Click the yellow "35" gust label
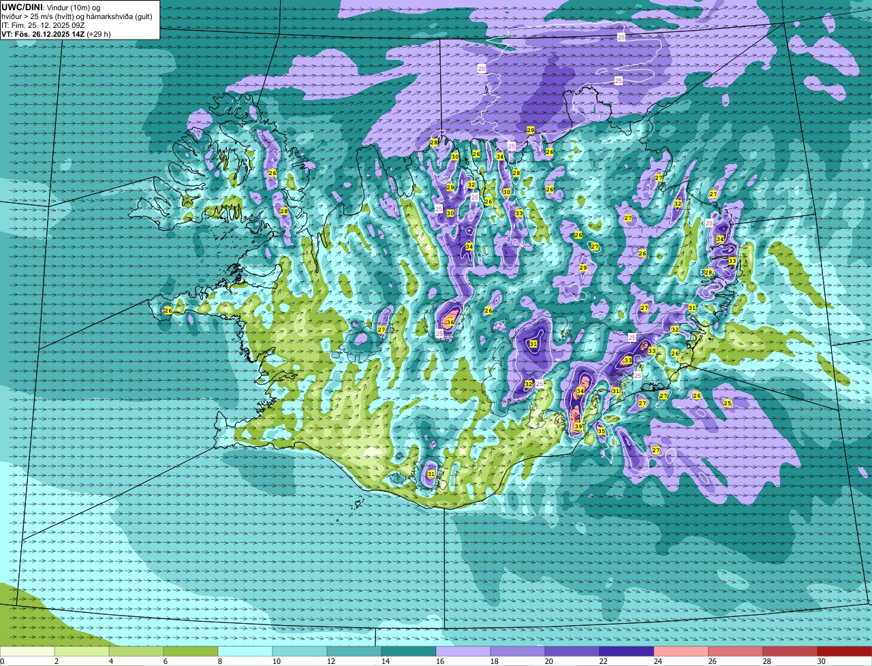 pos(601,431)
